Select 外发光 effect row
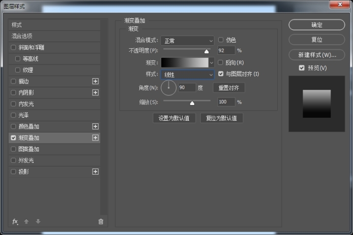This screenshot has width=353, height=235. point(54,160)
